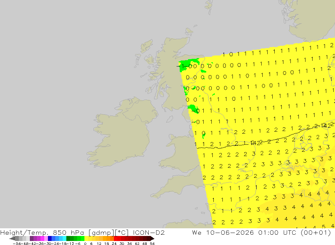Click the 'We 10-06-2026' date label
The height and width of the screenshot is (245, 335).
(223, 232)
